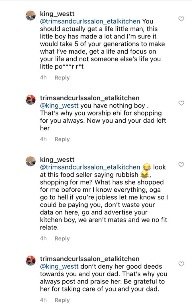
Task: Open king_westt avatar on first comment
Action: [x=30, y=16]
